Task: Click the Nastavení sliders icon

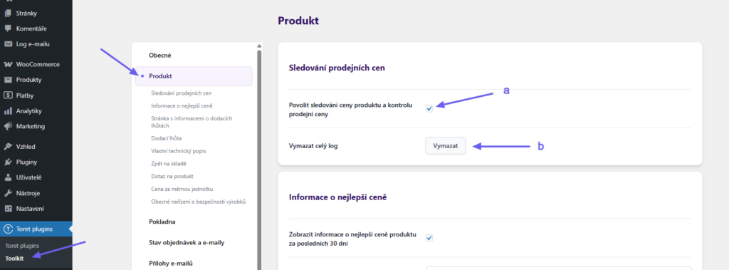Action: point(7,209)
